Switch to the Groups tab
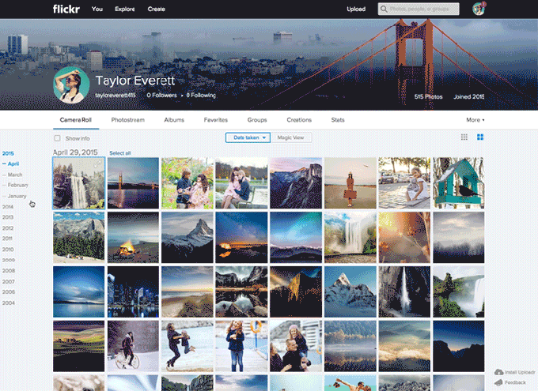 click(257, 120)
